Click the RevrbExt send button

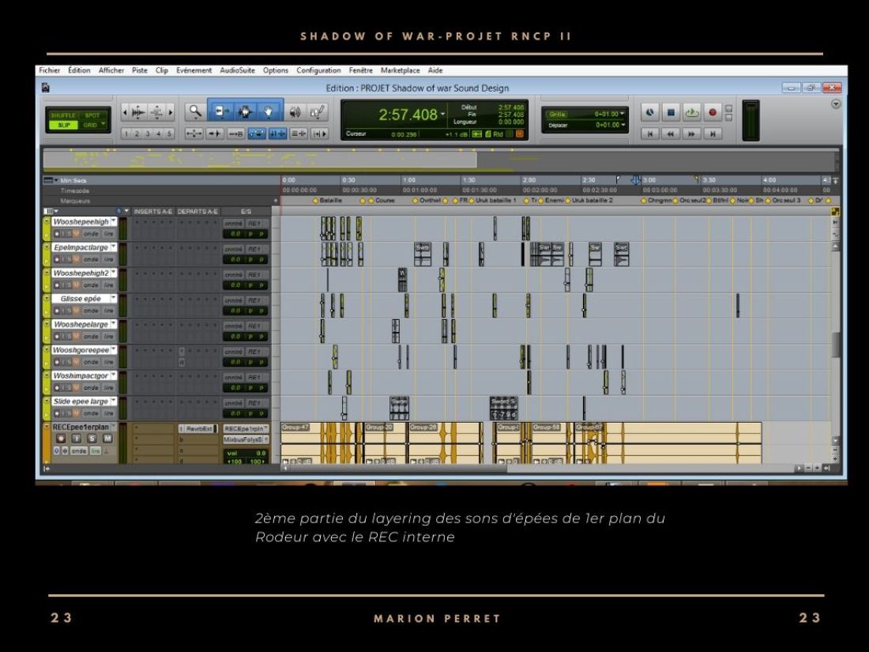[201, 428]
